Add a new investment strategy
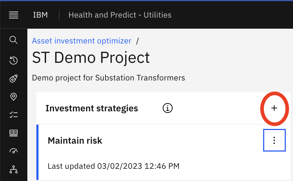293x181 pixels. 274,108
